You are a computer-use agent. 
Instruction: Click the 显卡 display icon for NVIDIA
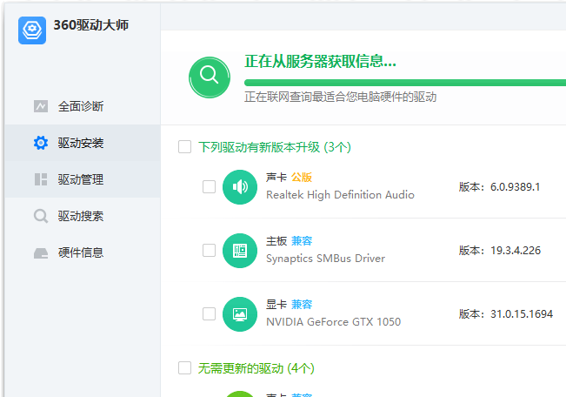pos(240,314)
